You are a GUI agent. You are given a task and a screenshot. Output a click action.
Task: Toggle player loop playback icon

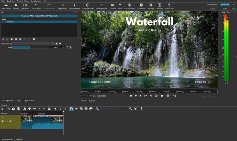pos(155,96)
